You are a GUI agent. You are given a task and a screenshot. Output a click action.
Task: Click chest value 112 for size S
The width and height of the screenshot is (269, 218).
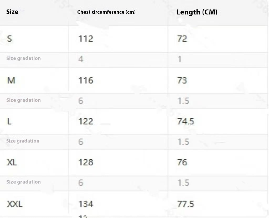pos(86,39)
